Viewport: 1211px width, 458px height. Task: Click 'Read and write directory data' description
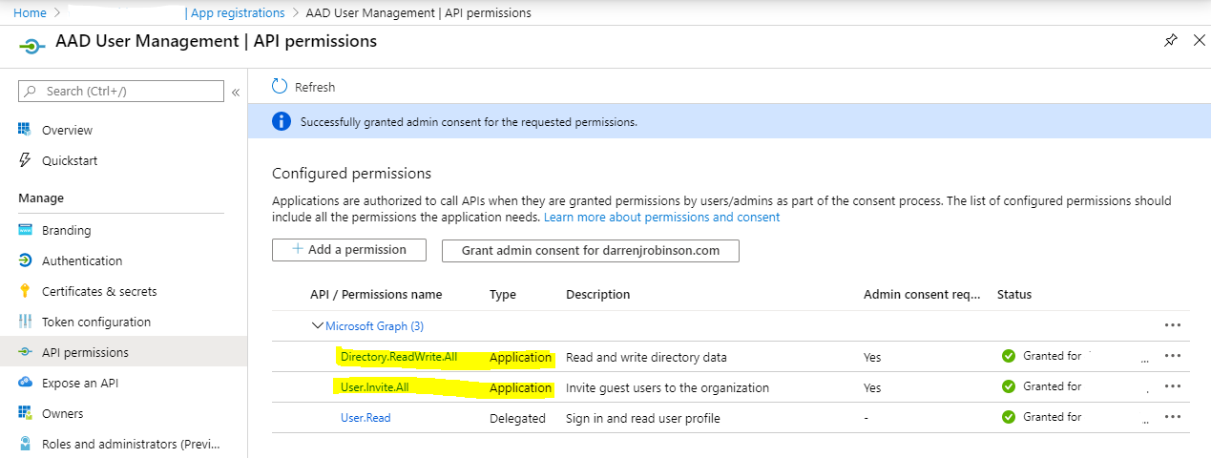pyautogui.click(x=646, y=358)
